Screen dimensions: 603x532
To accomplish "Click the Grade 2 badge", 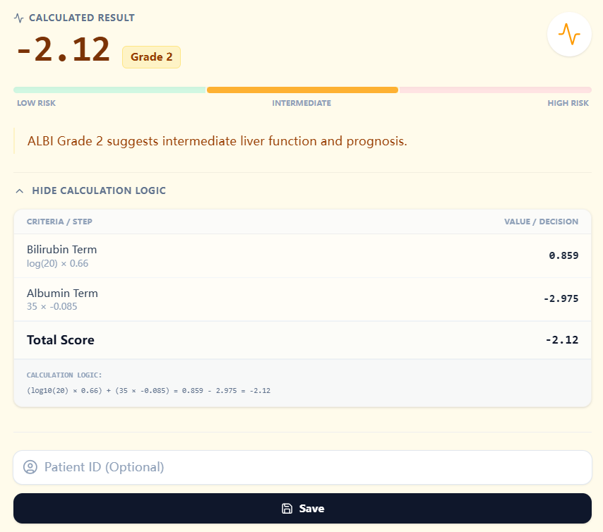I will [151, 57].
